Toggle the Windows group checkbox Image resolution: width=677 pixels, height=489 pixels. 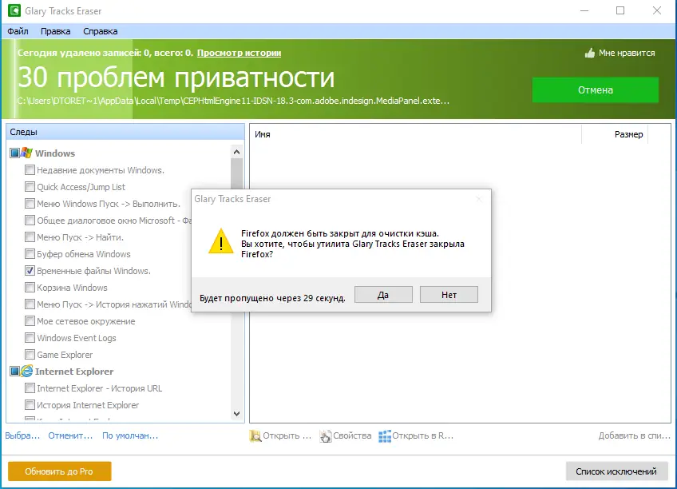pyautogui.click(x=14, y=153)
